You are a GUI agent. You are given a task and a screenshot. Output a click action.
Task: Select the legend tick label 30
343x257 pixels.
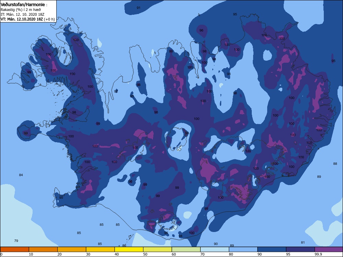pyautogui.click(x=88, y=254)
